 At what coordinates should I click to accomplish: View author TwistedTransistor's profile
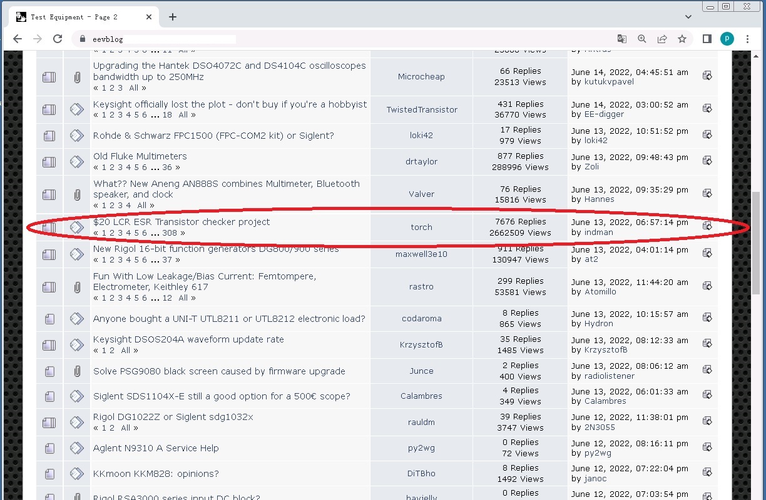click(422, 110)
